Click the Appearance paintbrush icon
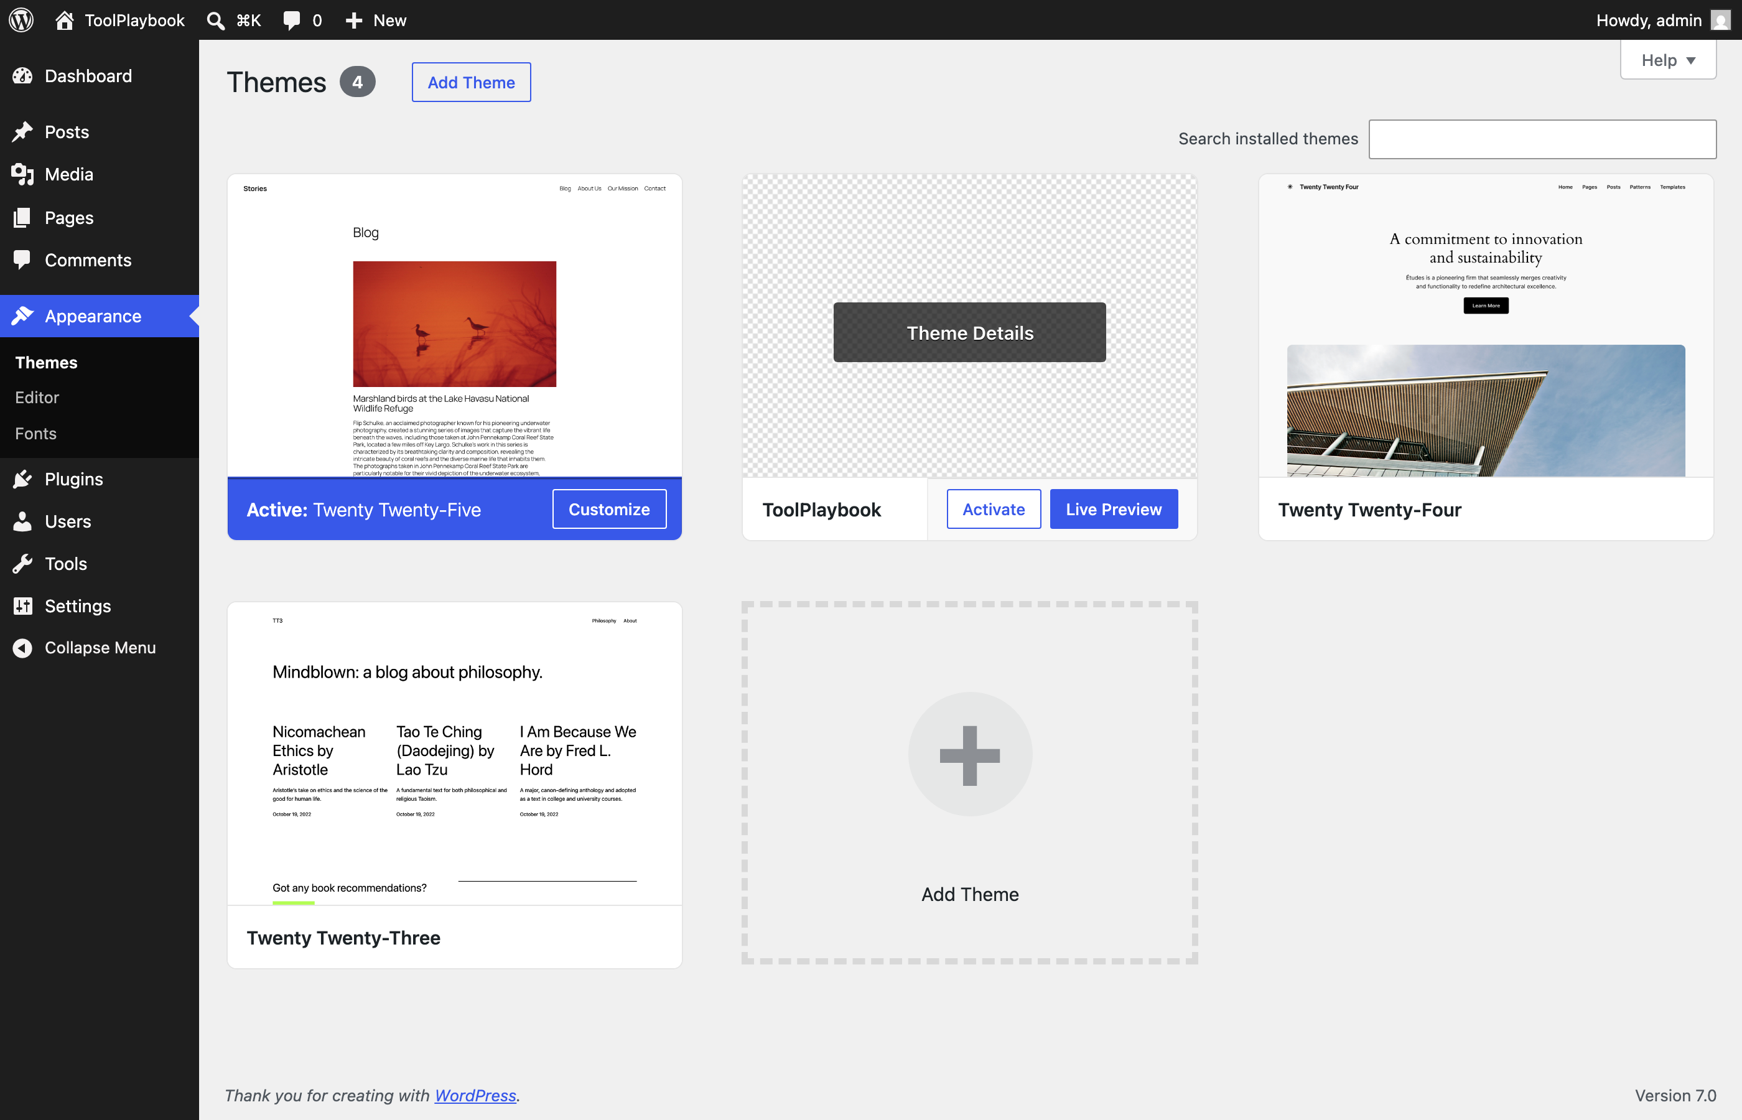This screenshot has width=1742, height=1120. coord(22,315)
